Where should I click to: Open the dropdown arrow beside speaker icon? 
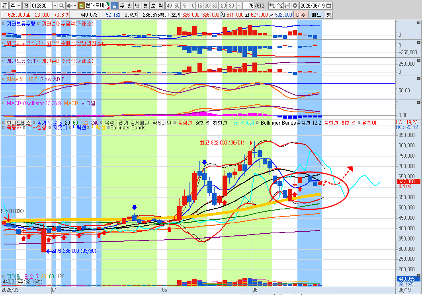coord(75,6)
